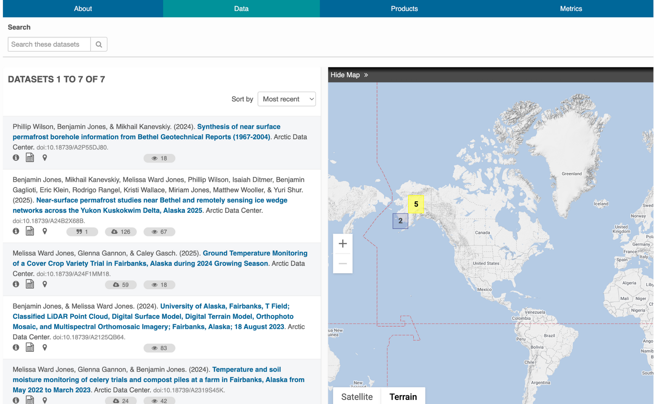654x404 pixels.
Task: Open the Most recent sort dropdown
Action: (x=286, y=99)
